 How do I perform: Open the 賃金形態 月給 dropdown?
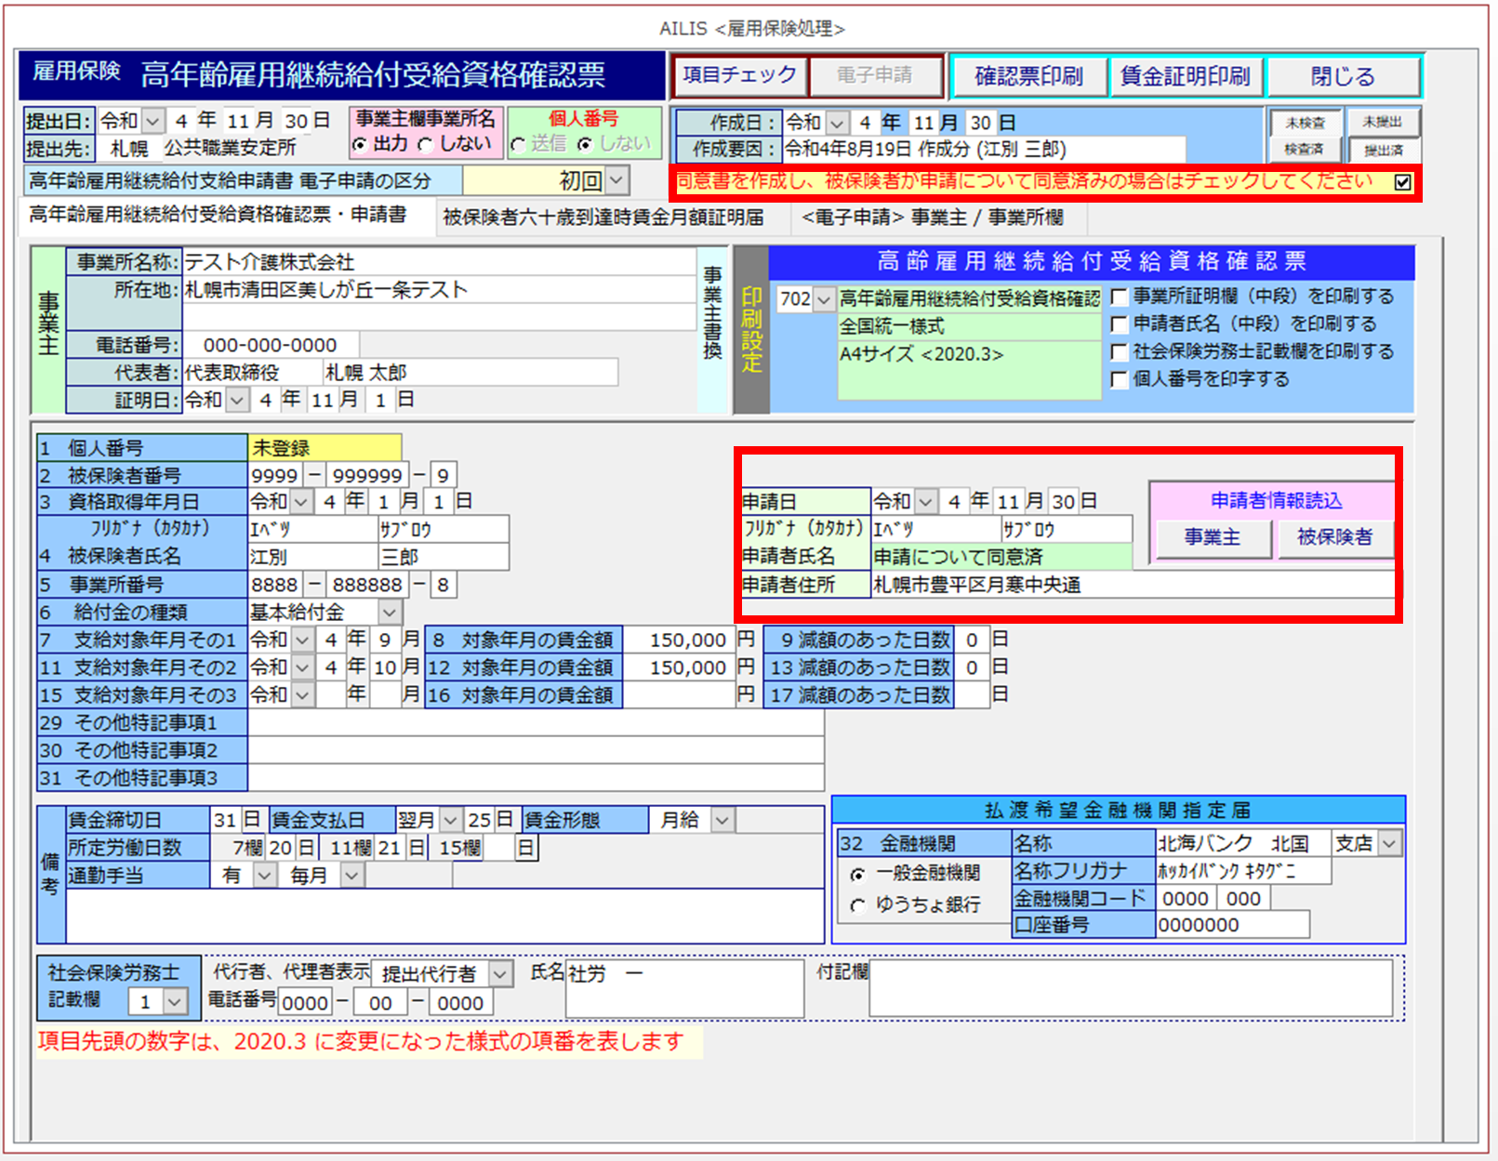coord(722,821)
